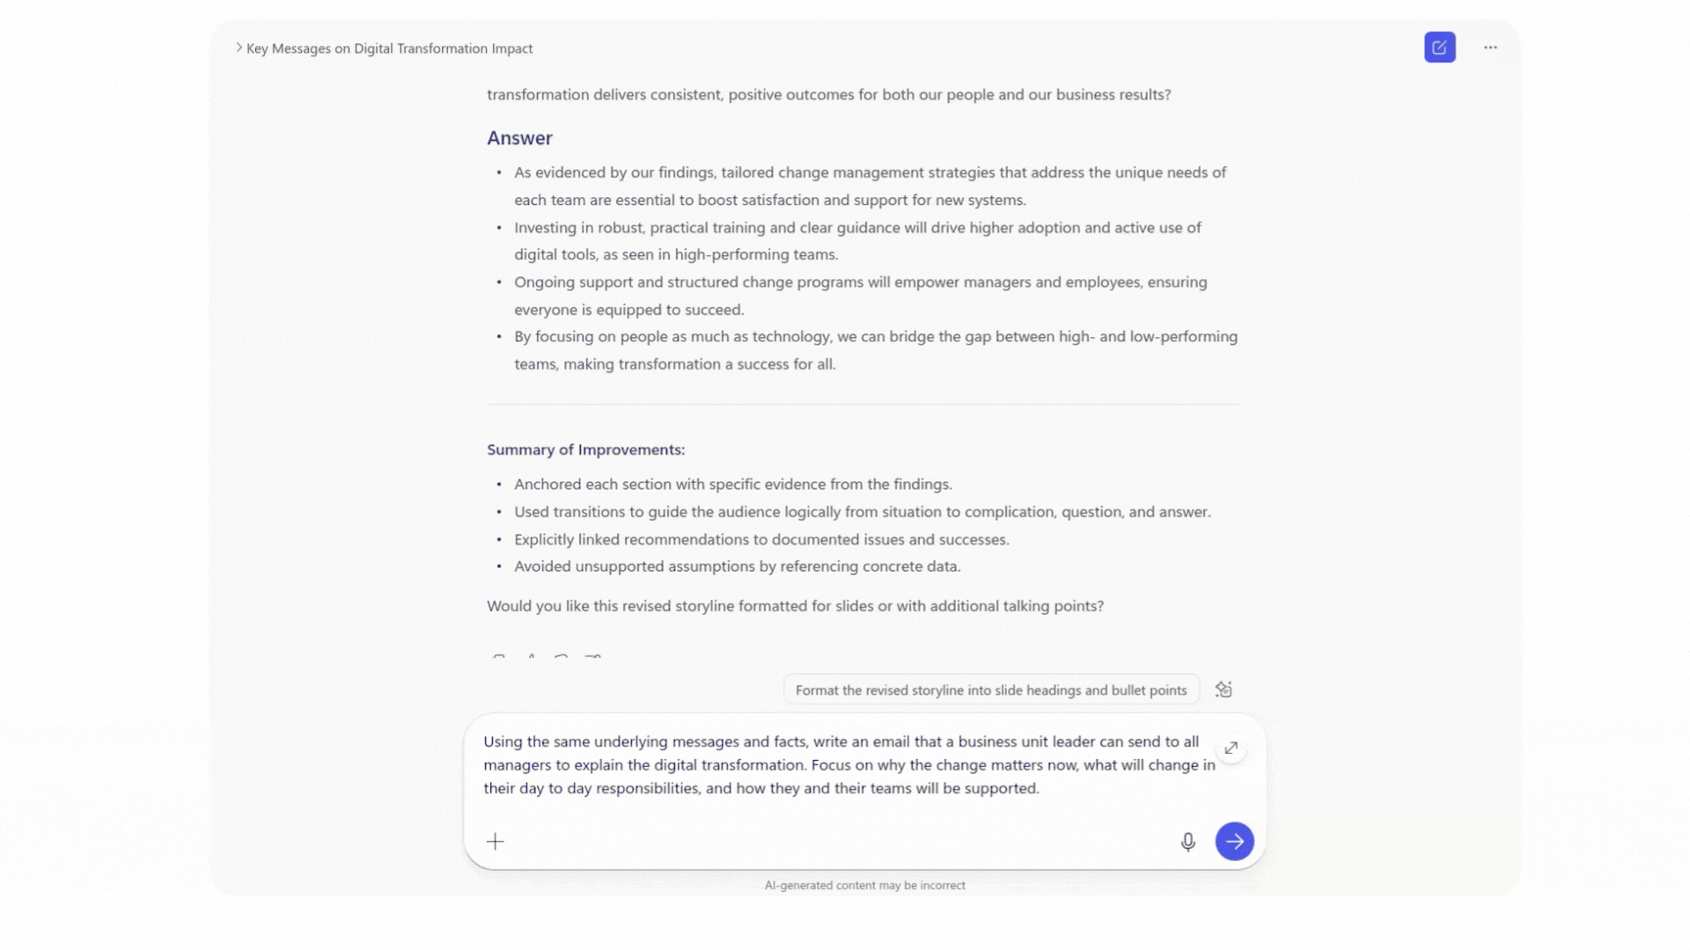Click the AI-generated content disclaimer text
Image resolution: width=1690 pixels, height=950 pixels.
[865, 885]
